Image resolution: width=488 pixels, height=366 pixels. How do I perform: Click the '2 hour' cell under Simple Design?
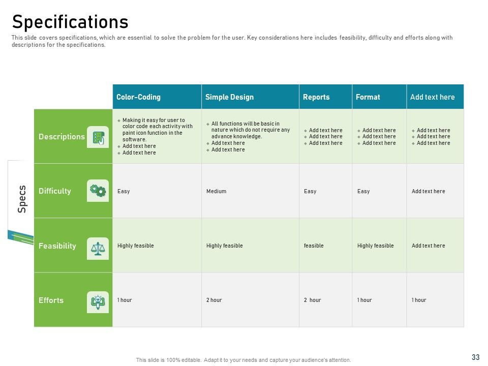coord(250,300)
